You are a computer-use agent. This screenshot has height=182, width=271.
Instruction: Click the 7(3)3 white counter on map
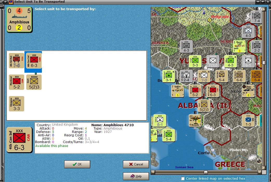(x=213, y=61)
